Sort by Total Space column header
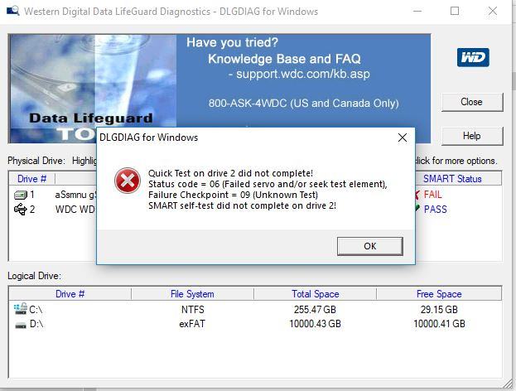Image resolution: width=516 pixels, height=391 pixels. (316, 294)
